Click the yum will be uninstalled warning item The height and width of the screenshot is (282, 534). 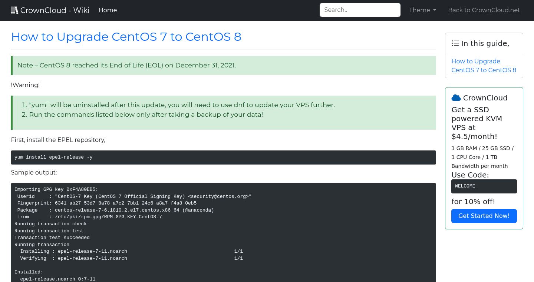[x=182, y=105]
